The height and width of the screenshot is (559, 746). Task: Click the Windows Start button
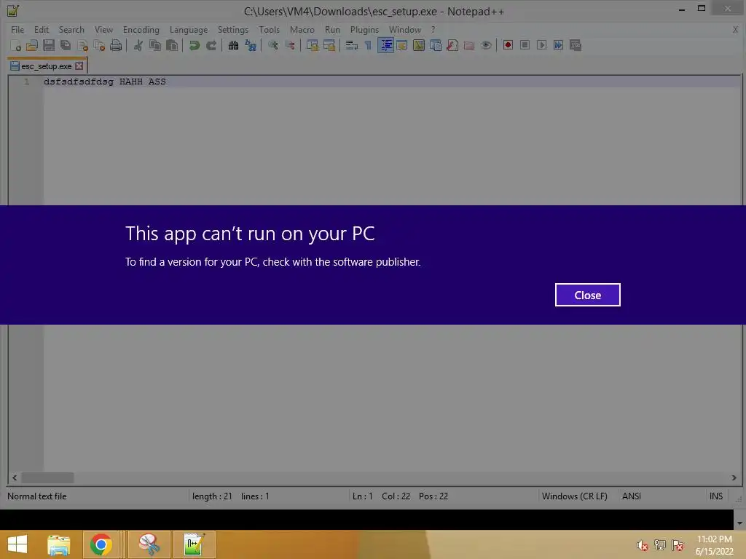pos(17,544)
